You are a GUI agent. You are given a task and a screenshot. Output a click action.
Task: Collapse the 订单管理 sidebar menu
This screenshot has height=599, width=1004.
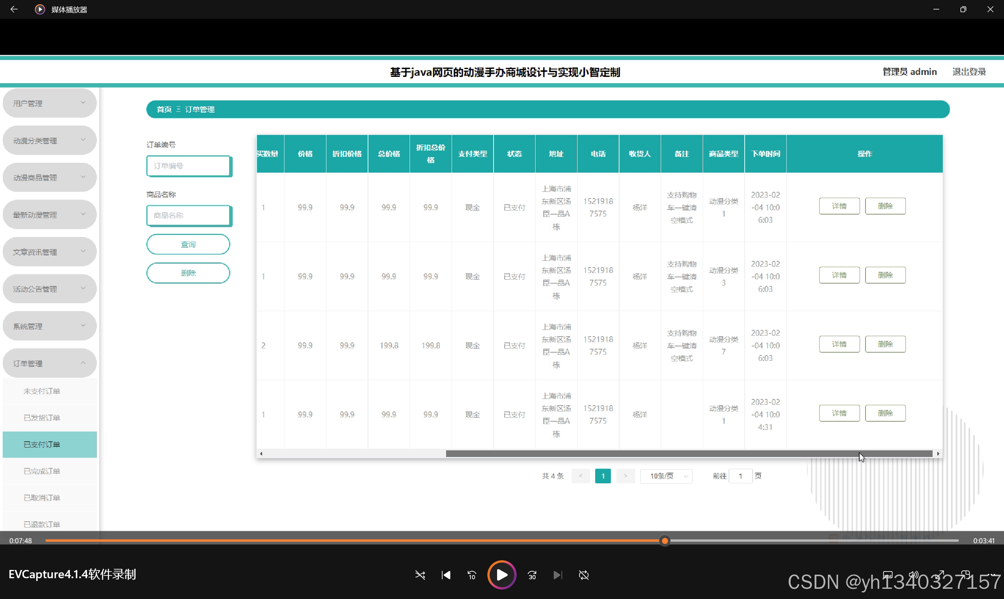click(50, 363)
